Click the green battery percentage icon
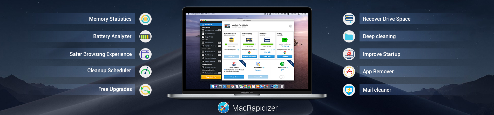 pyautogui.click(x=285, y=40)
